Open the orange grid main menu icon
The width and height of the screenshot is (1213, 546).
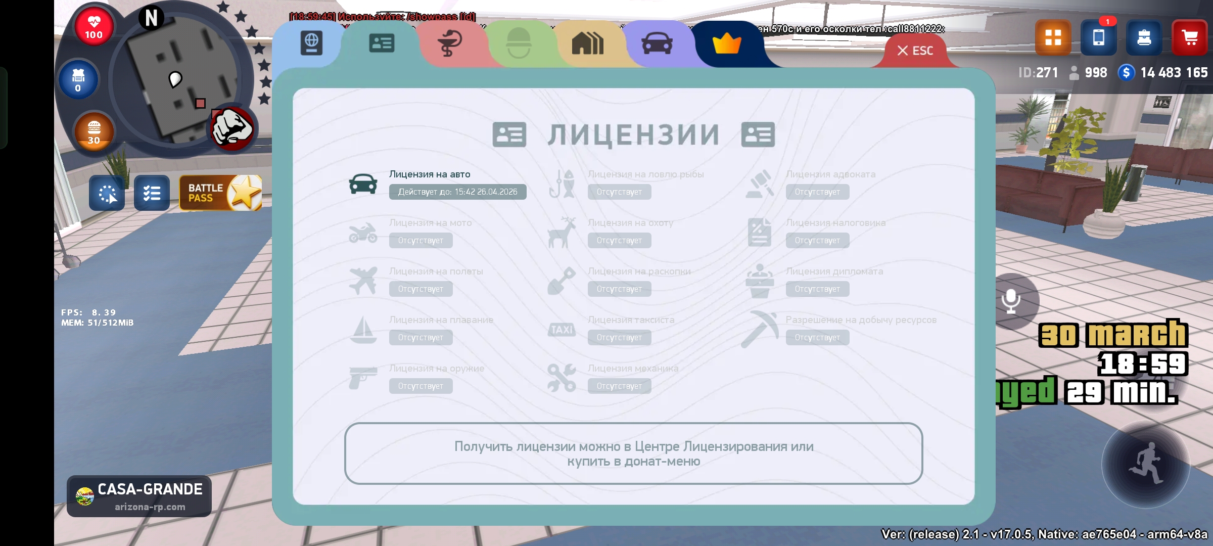coord(1053,37)
